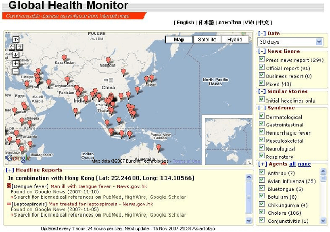Toggle Initial headlines only checkbox

[x=261, y=99]
